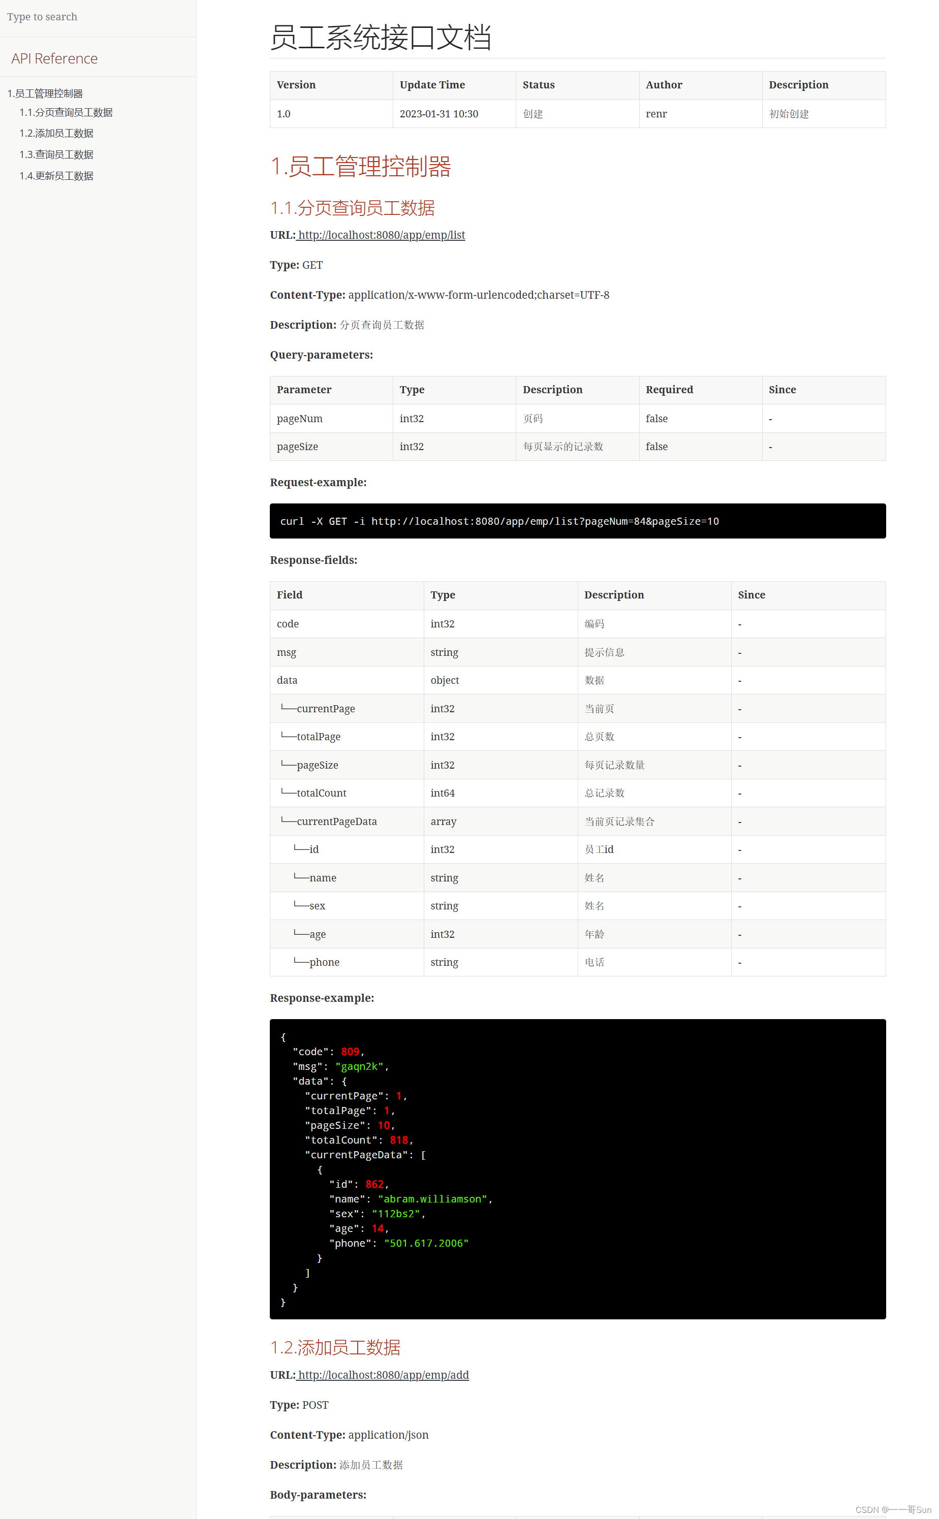This screenshot has height=1519, width=939.
Task: Click the 总记录数 description cell
Action: [654, 794]
